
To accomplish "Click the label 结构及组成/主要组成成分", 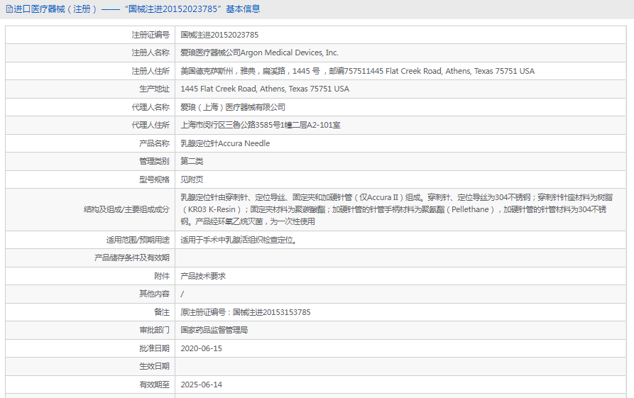I will [126, 209].
